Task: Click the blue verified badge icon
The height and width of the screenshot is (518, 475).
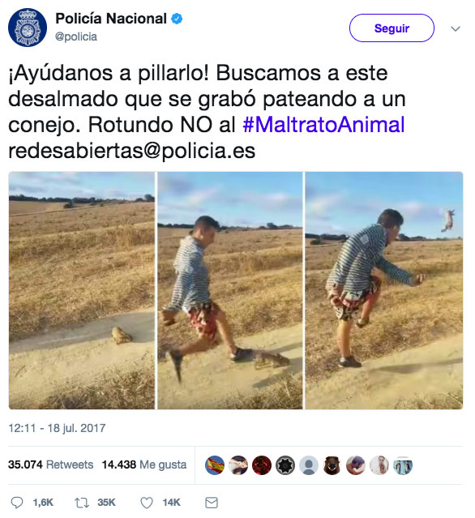Action: [177, 19]
